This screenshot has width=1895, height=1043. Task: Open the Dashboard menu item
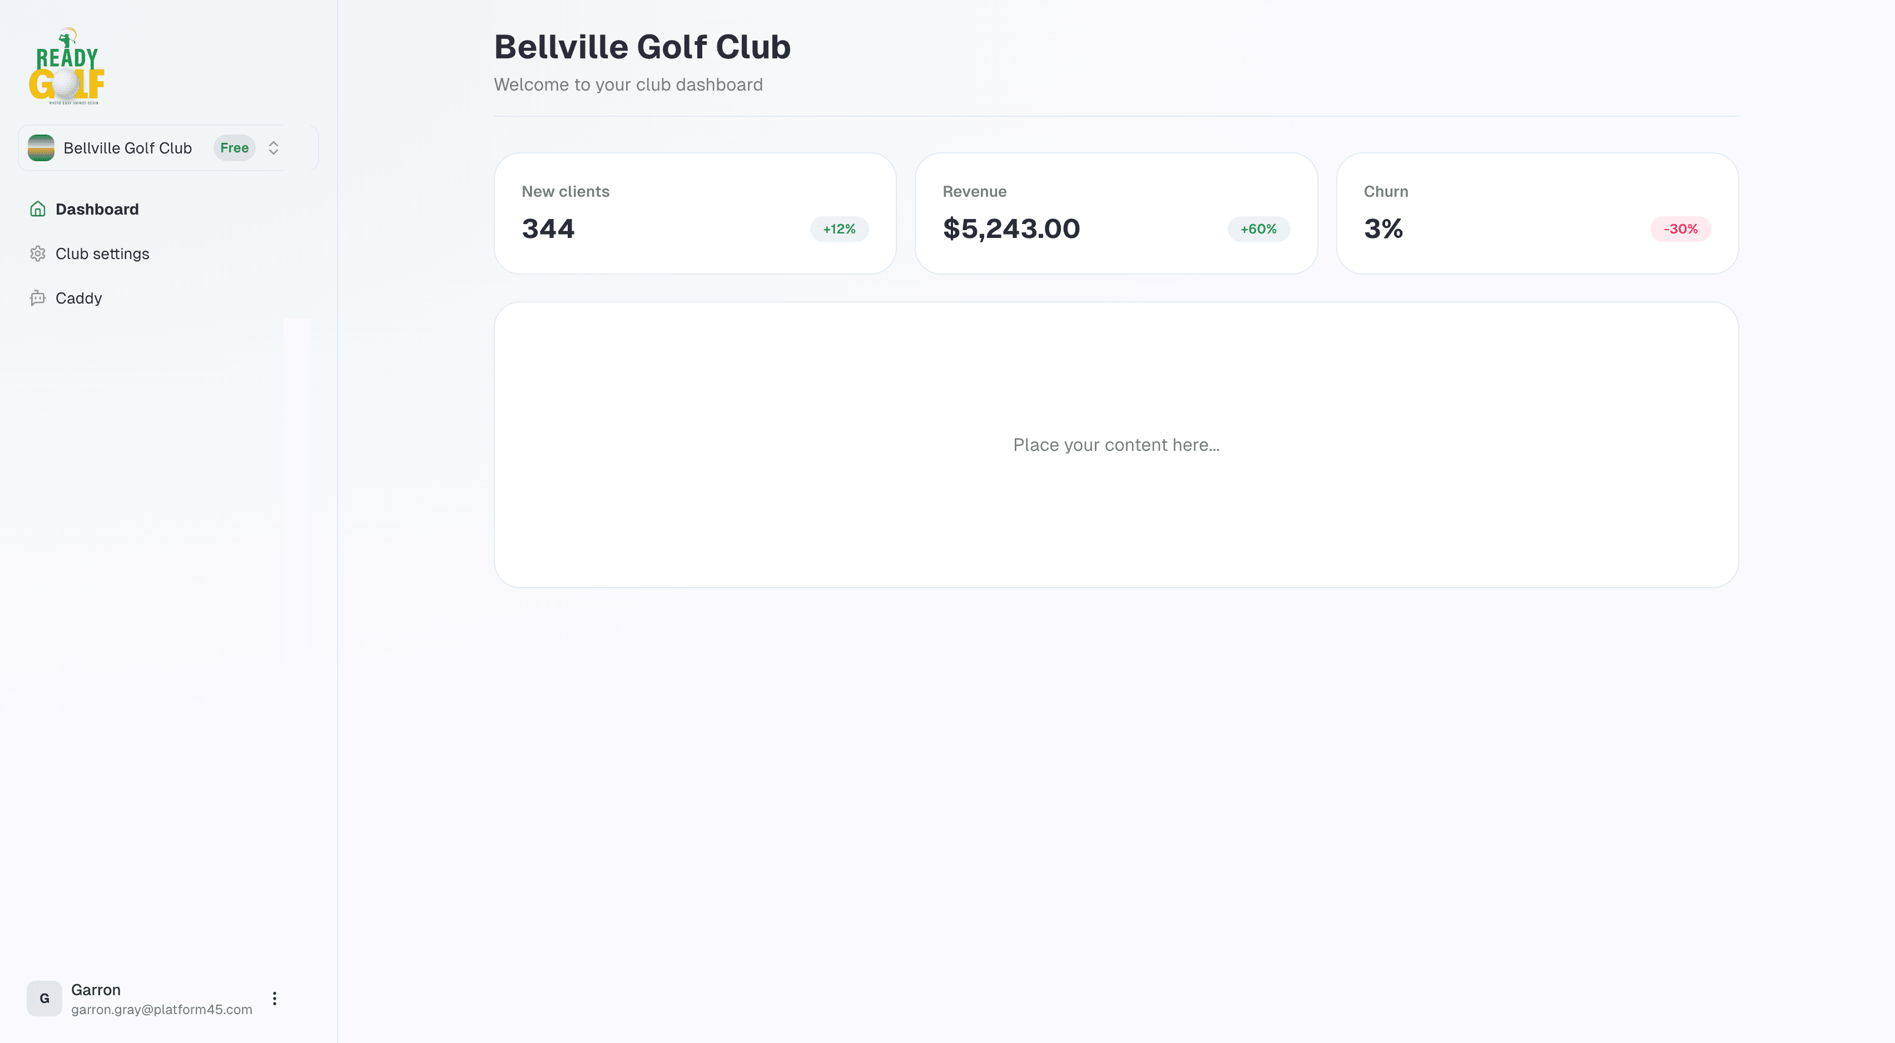click(x=97, y=209)
